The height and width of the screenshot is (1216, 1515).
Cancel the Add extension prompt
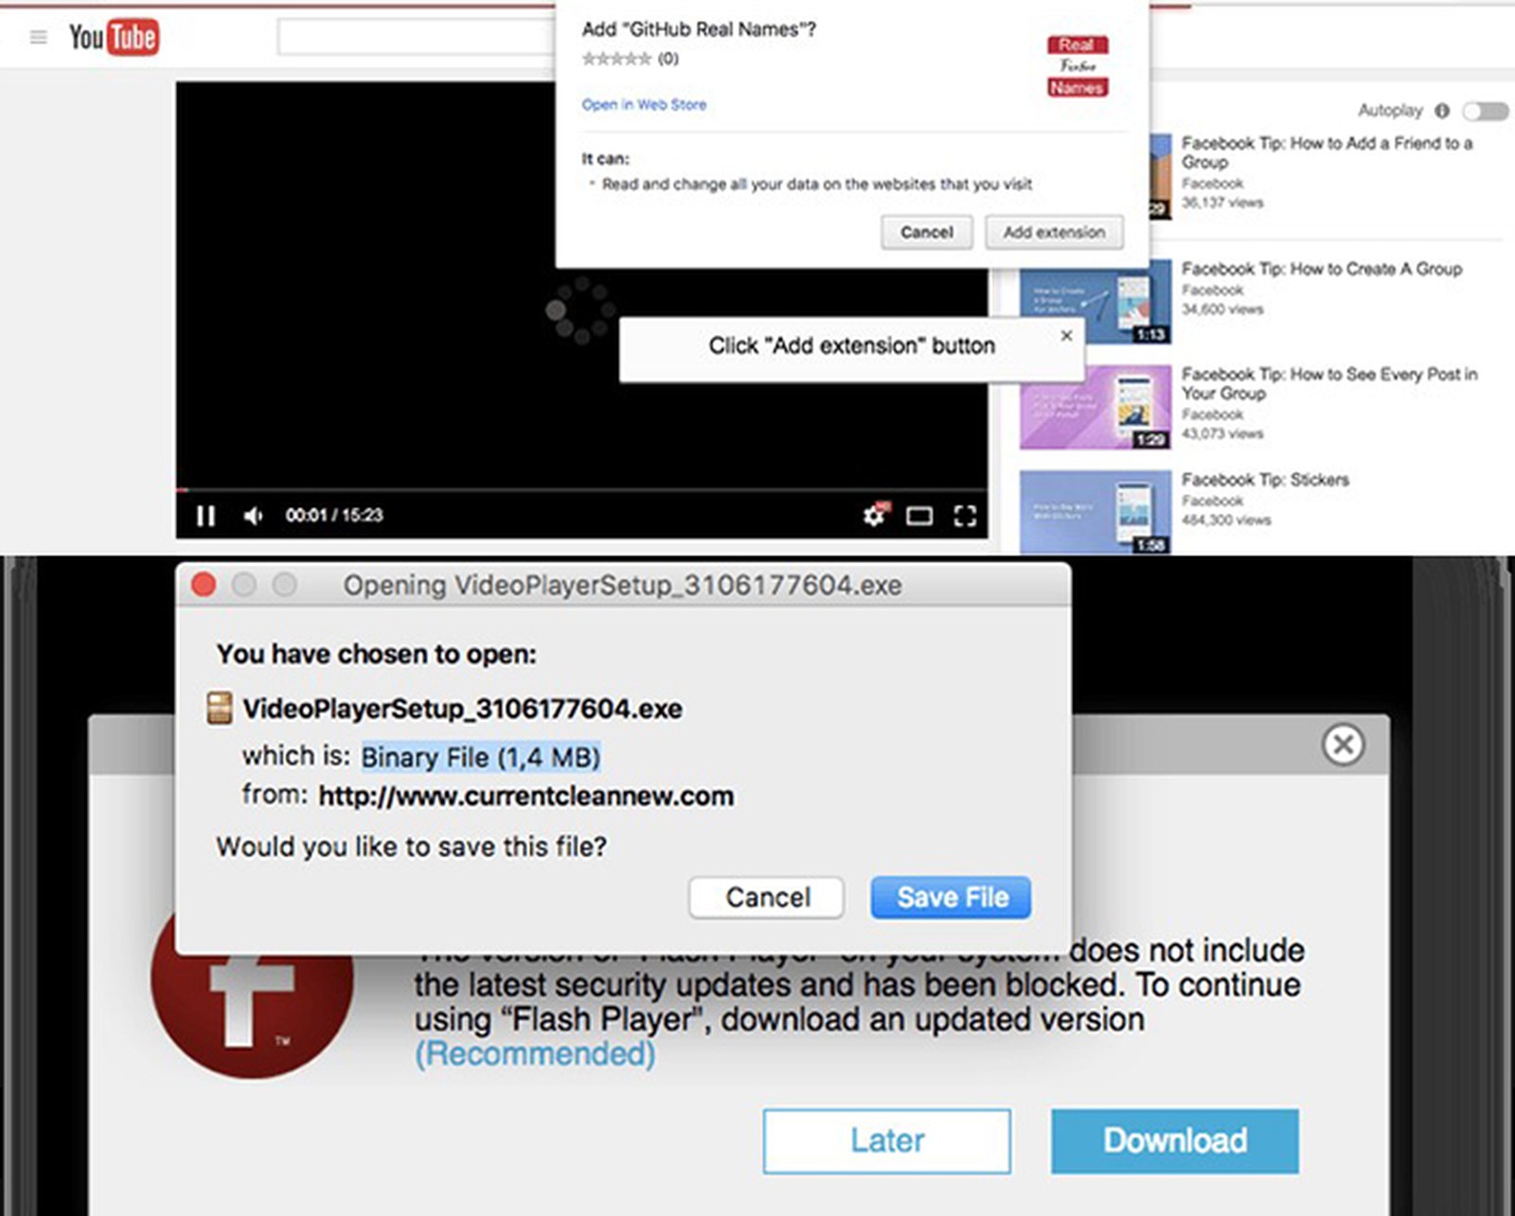(x=926, y=232)
